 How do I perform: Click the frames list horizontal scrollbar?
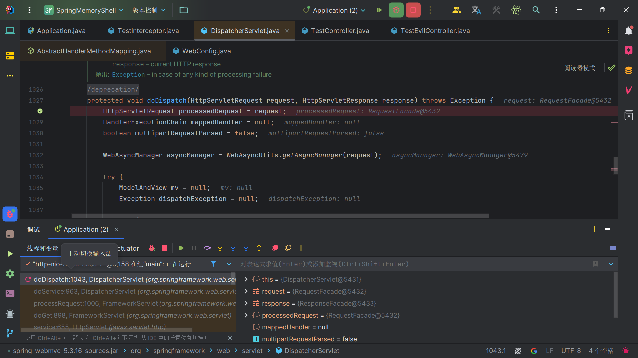pos(107,330)
